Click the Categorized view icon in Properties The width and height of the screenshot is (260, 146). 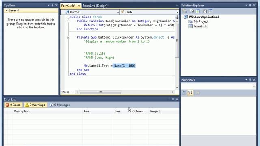point(184,93)
